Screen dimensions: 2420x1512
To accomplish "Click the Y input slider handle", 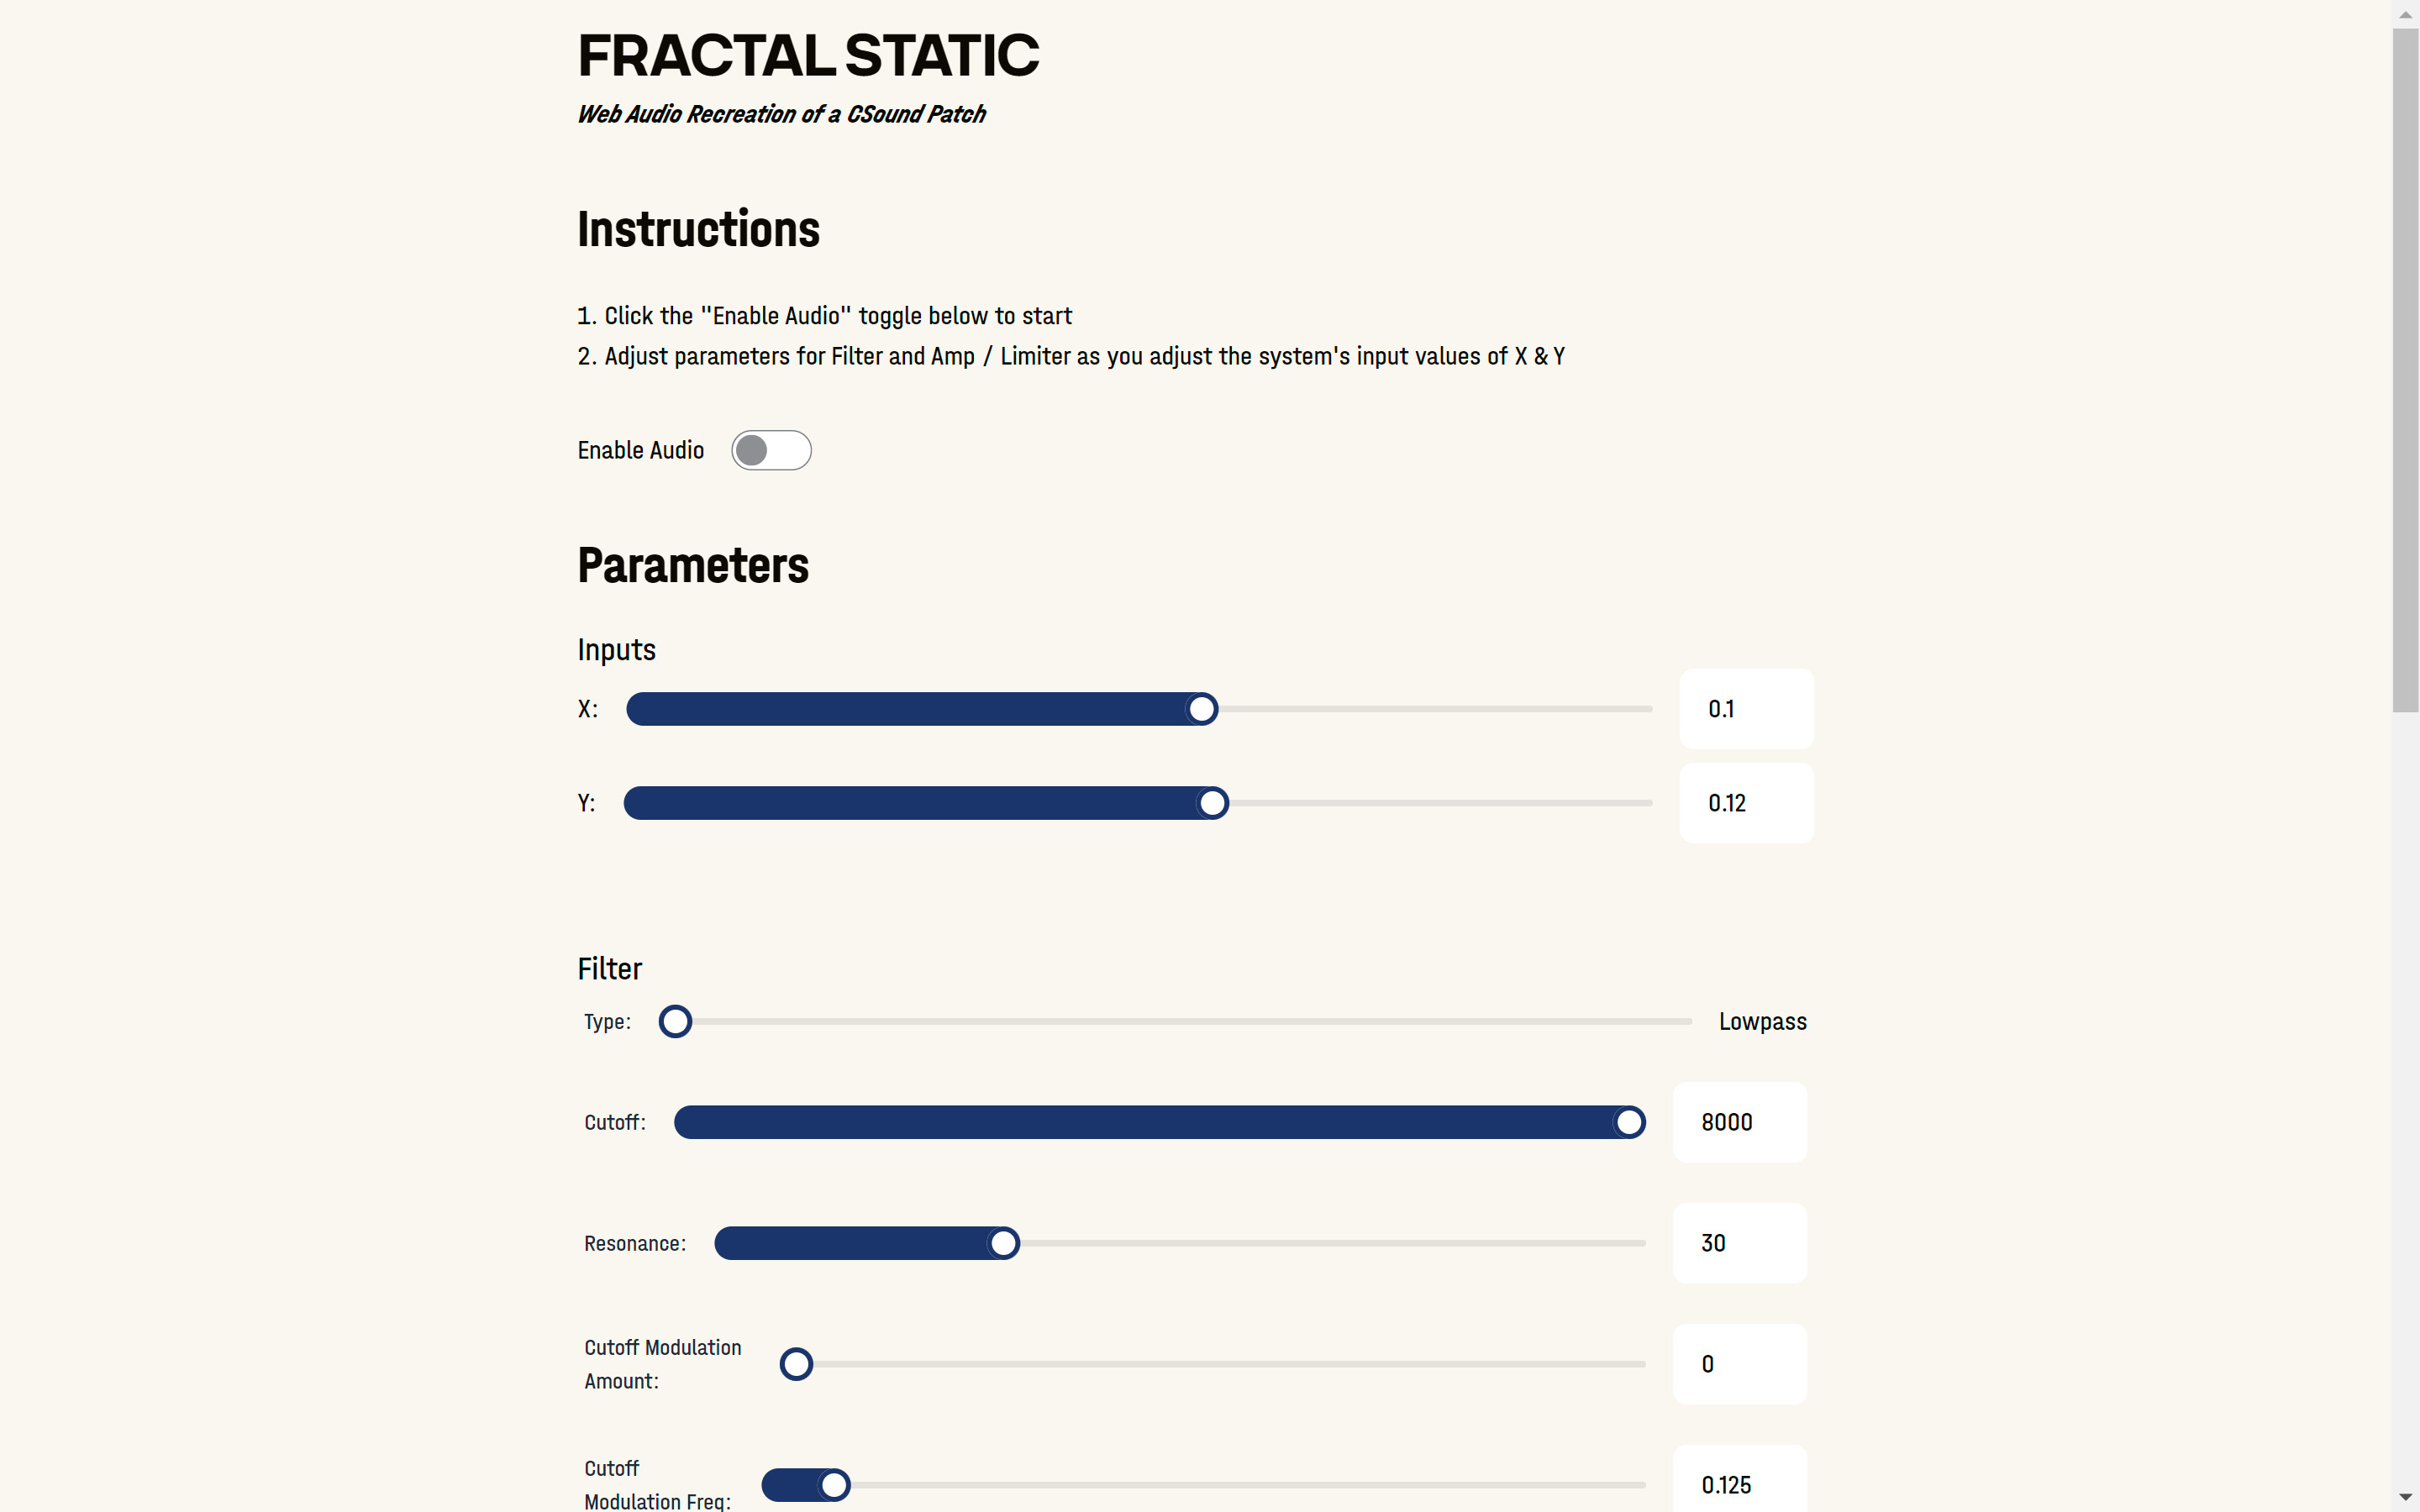I will coord(1212,803).
